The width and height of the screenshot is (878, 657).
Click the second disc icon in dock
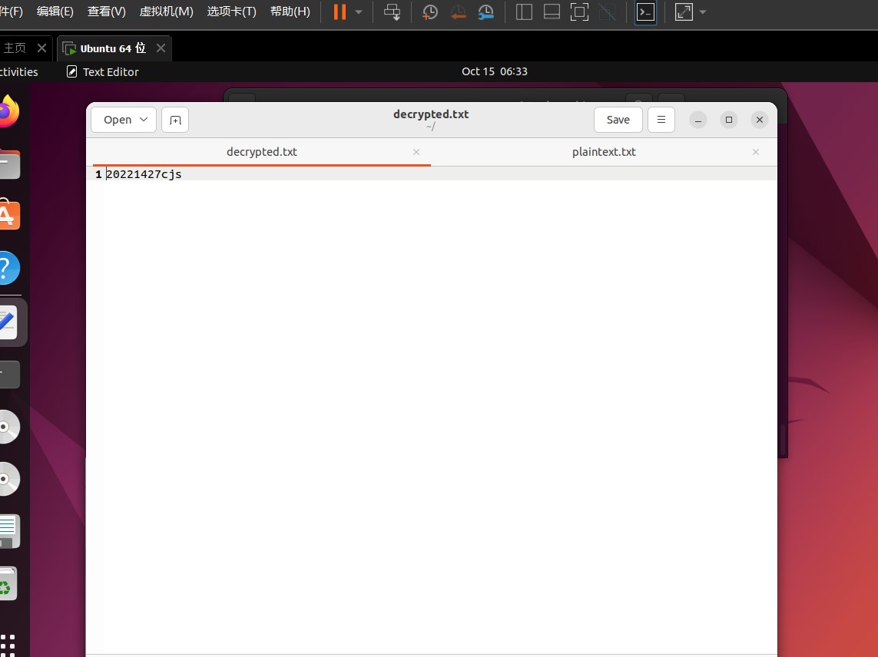point(9,479)
